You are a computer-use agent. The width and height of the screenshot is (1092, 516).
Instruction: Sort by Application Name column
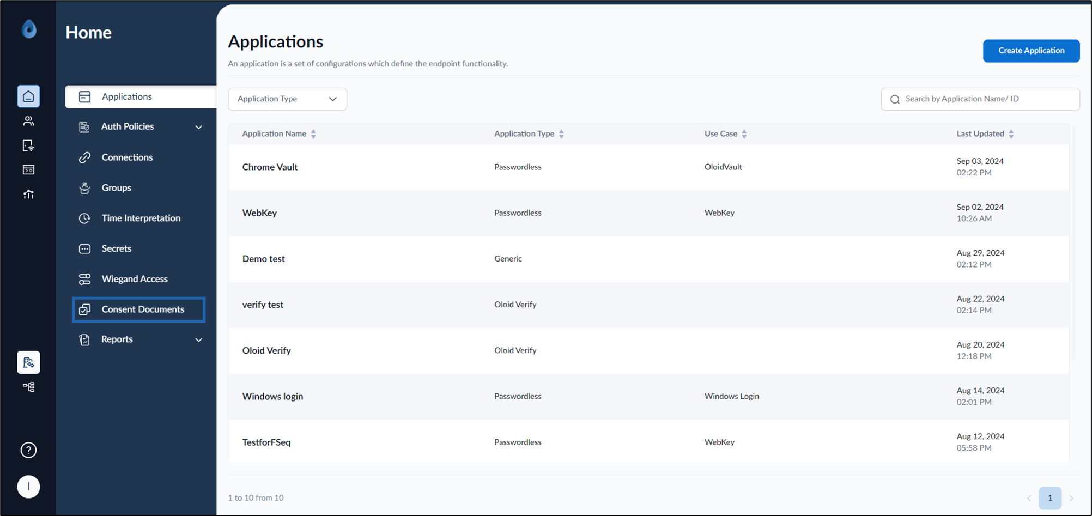pos(313,134)
